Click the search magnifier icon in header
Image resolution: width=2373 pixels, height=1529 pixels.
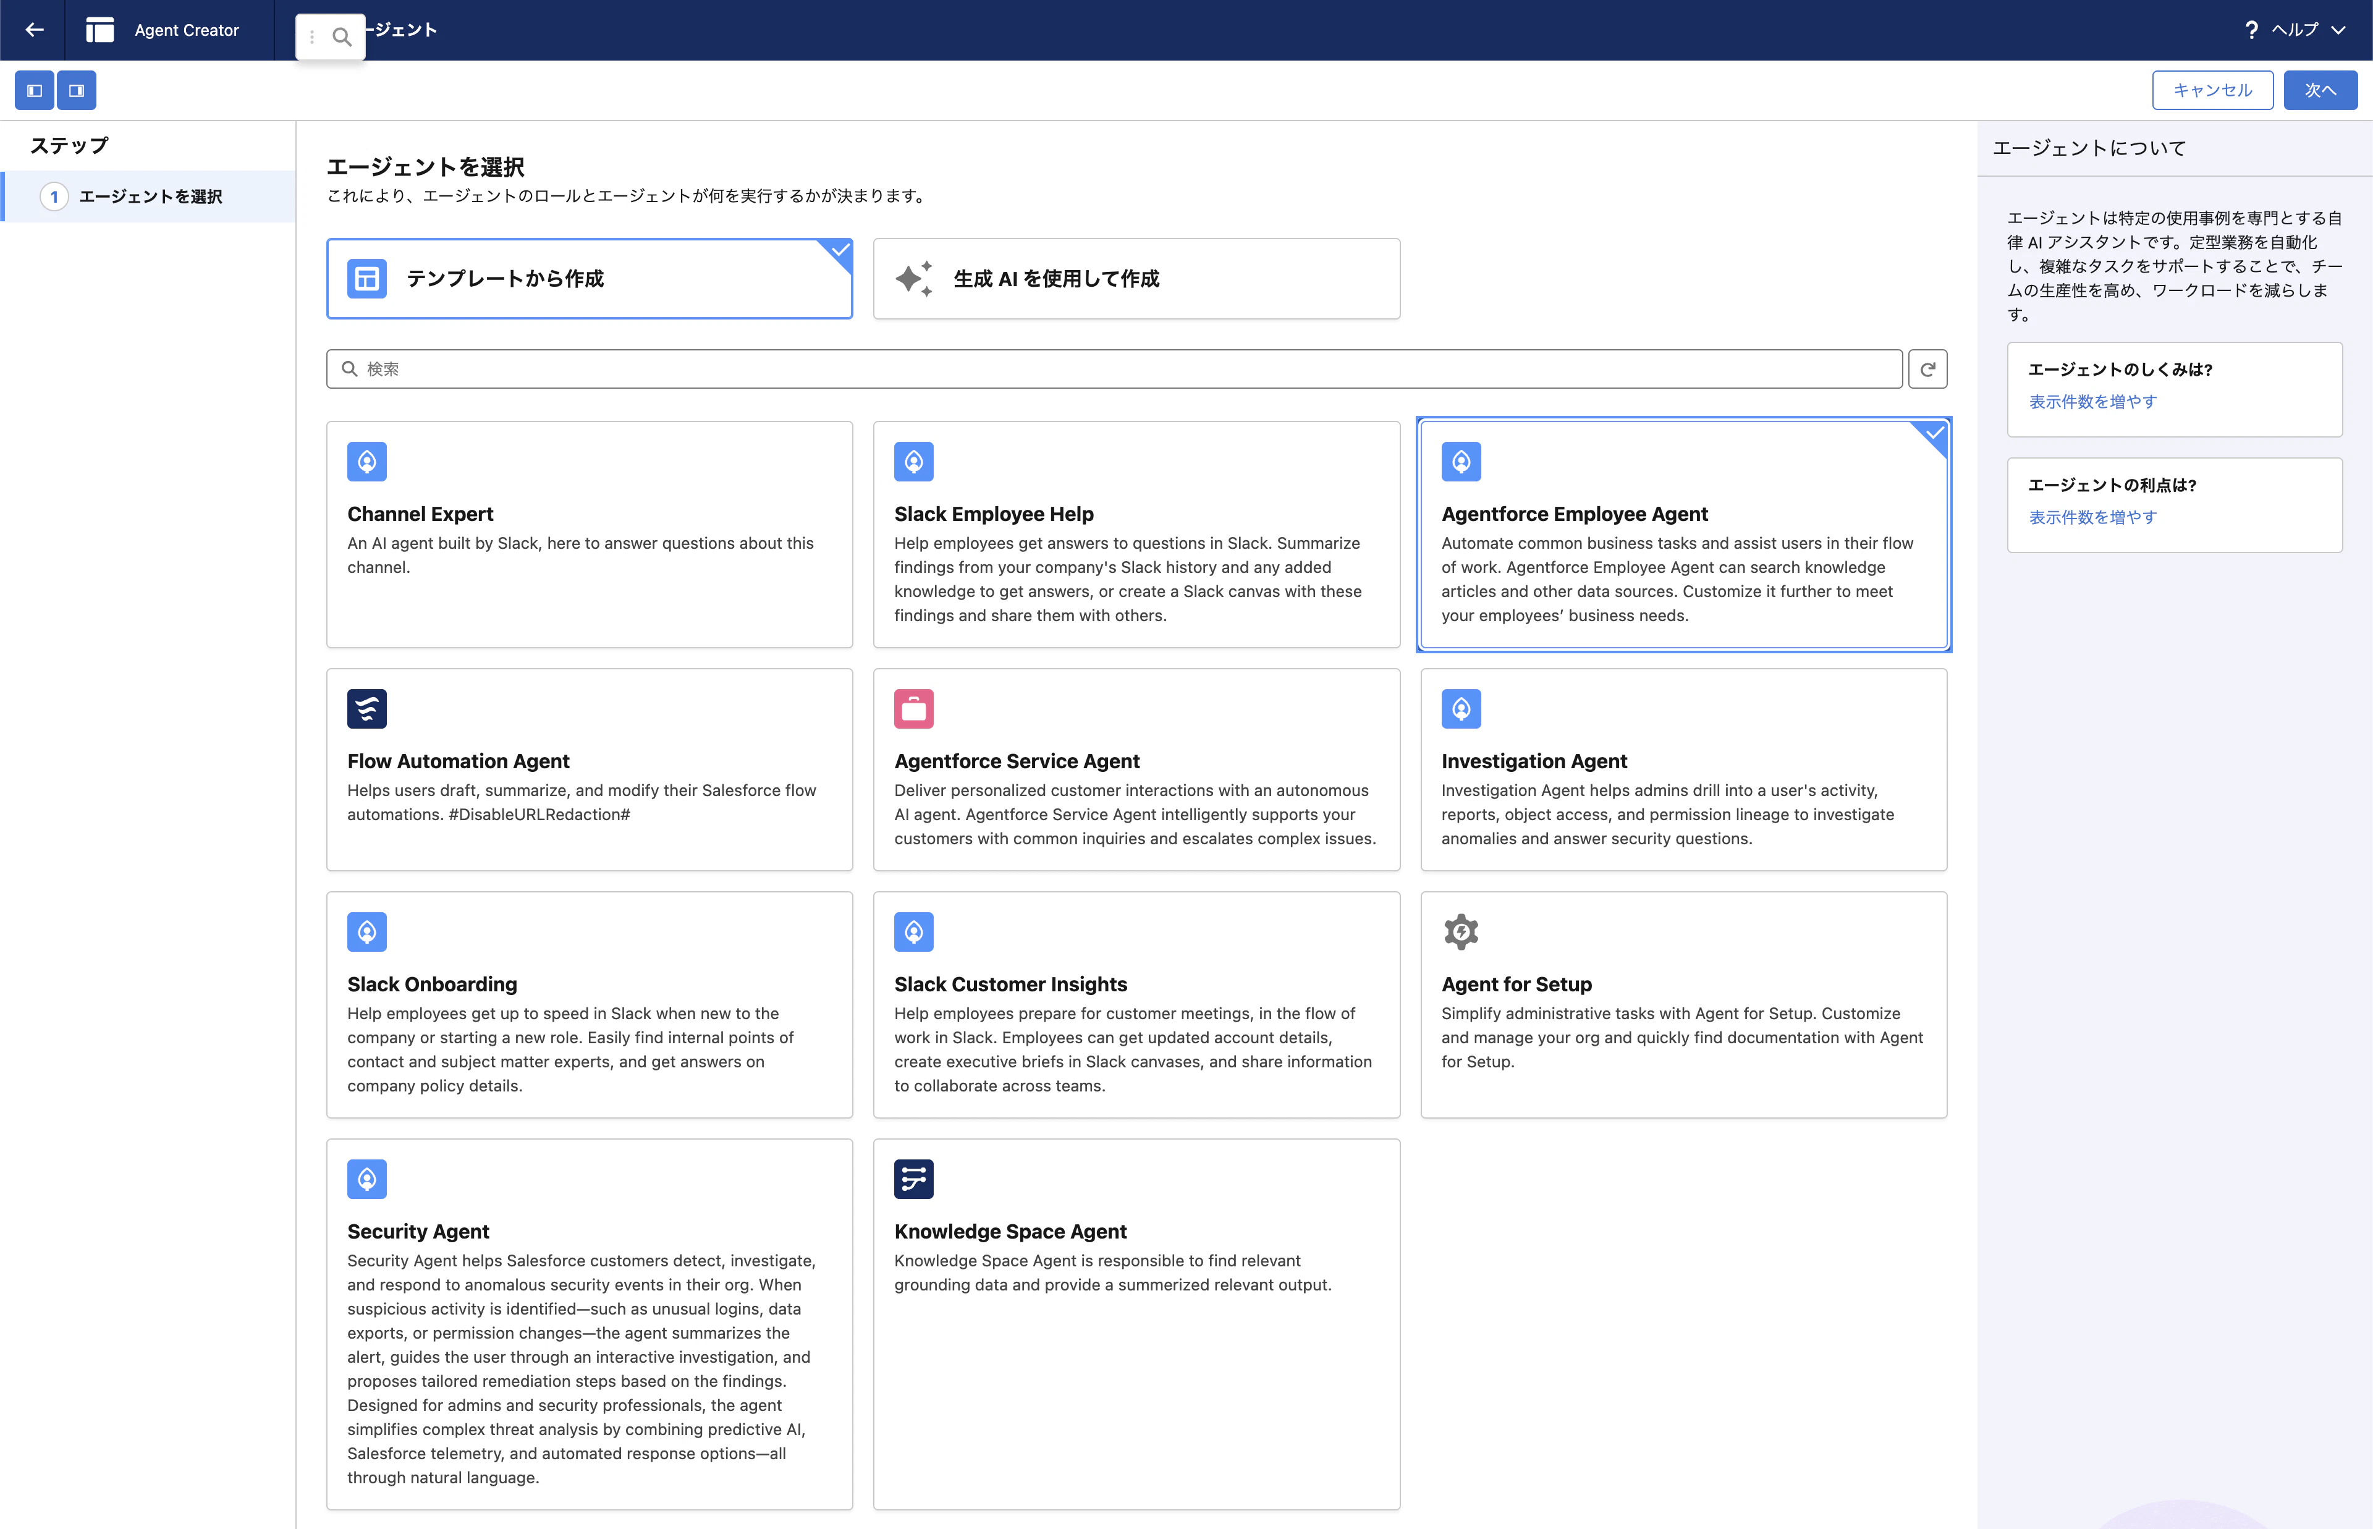pos(341,36)
